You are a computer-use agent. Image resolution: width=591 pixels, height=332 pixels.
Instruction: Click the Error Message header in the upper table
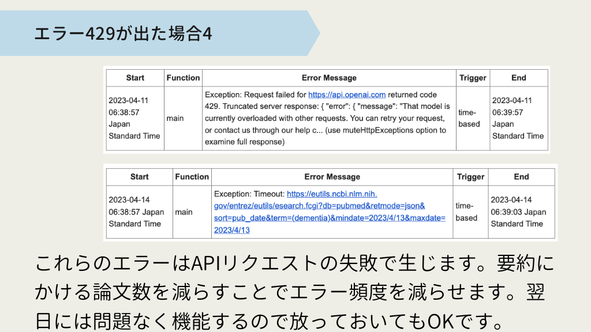(x=329, y=78)
